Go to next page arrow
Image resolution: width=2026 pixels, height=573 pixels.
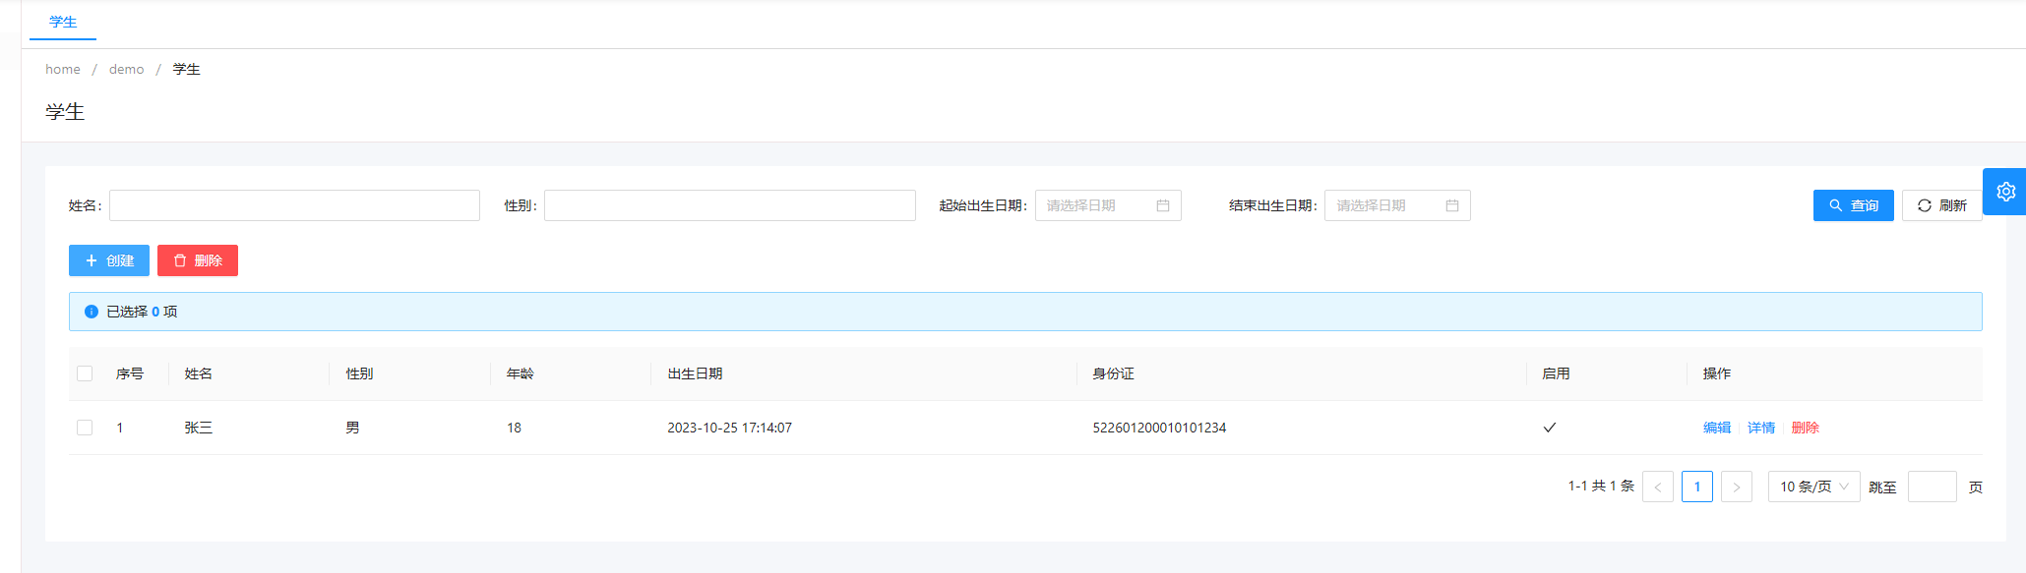[1737, 487]
